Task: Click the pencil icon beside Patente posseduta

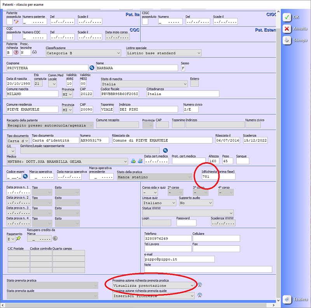Action: (x=16, y=22)
